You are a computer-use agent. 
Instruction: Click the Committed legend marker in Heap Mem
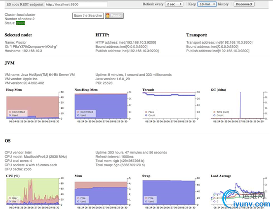[10, 112]
